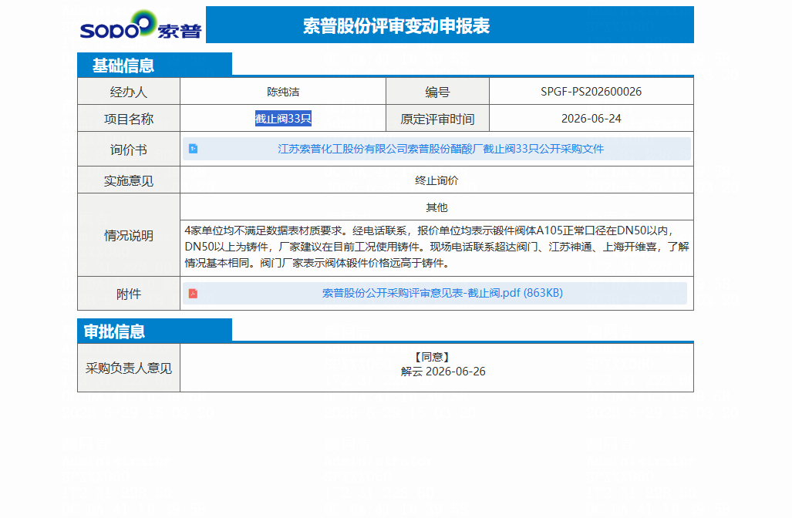Click the 情况说明 label cell
The width and height of the screenshot is (792, 518).
click(129, 235)
